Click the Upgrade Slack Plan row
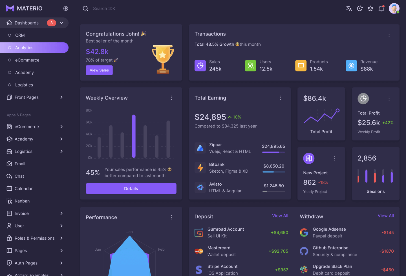406x276 pixels. click(x=347, y=270)
